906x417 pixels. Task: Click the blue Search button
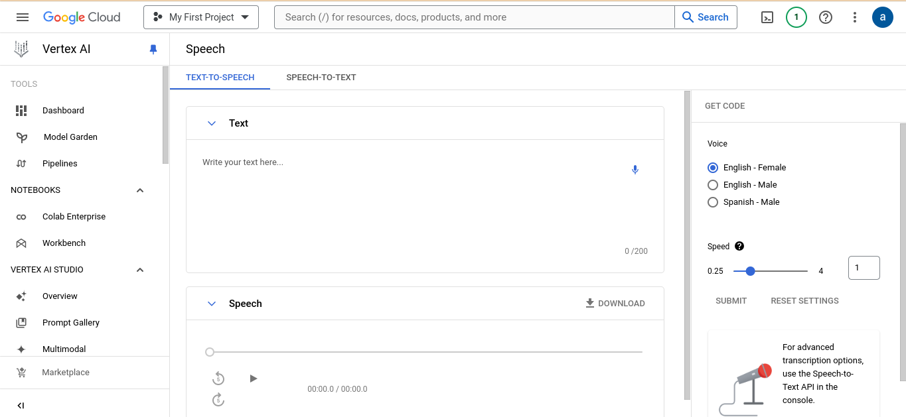click(706, 17)
